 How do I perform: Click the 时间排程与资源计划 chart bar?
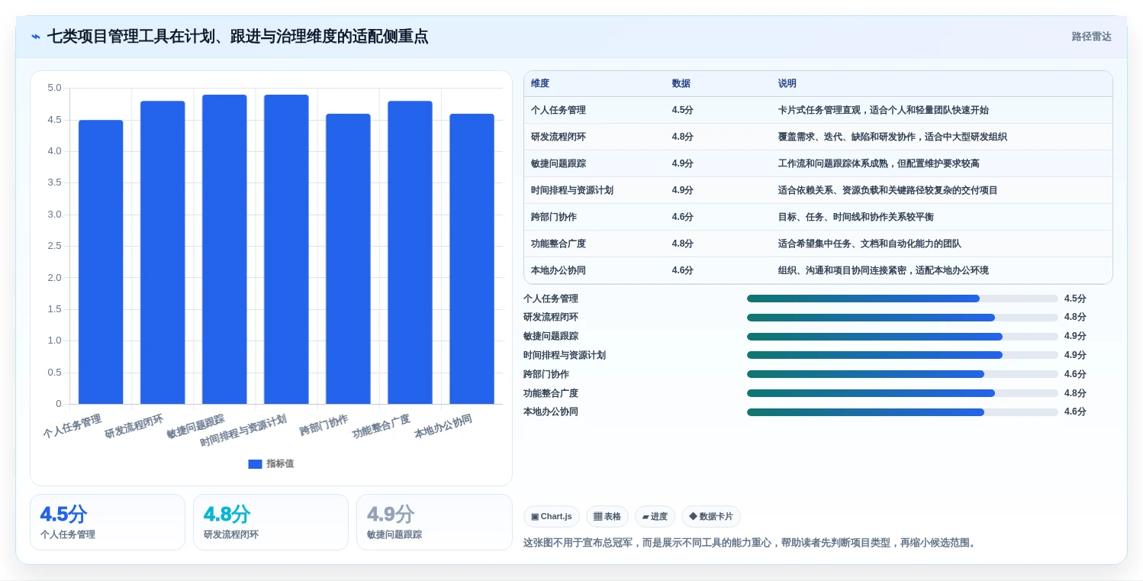[286, 249]
